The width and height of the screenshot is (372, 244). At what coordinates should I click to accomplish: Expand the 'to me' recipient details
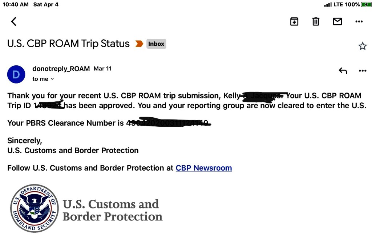point(43,79)
